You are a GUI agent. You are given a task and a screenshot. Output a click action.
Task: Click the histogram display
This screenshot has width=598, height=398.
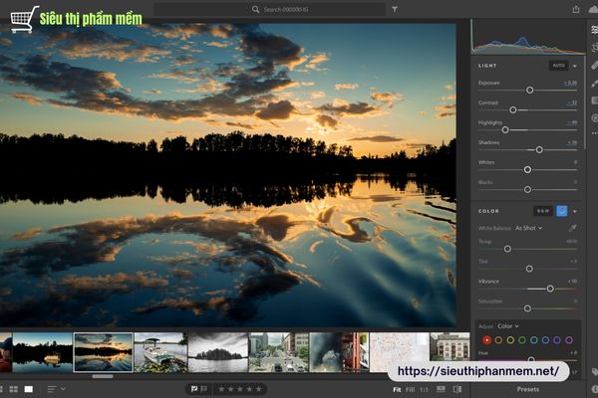click(528, 38)
